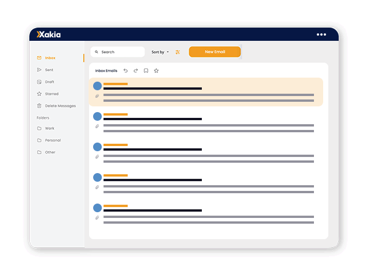Image resolution: width=368 pixels, height=276 pixels.
Task: Click the highlighted first email's avatar
Action: (97, 86)
